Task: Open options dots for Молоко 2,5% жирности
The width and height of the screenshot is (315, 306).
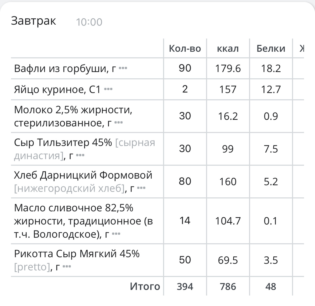Action: tap(119, 123)
